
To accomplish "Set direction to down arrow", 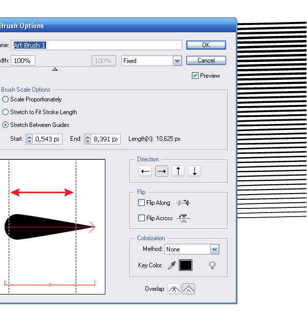I will pos(194,171).
